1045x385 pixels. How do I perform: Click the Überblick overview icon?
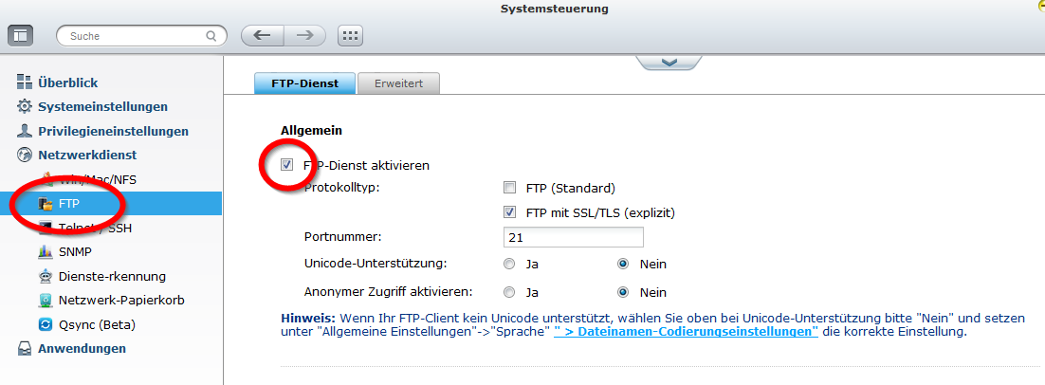(25, 83)
